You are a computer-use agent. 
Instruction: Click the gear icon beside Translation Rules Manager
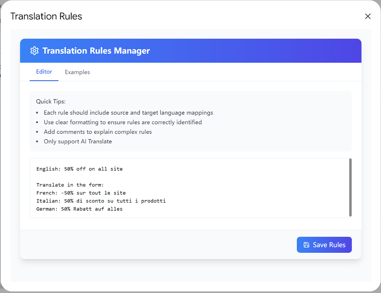coord(34,51)
